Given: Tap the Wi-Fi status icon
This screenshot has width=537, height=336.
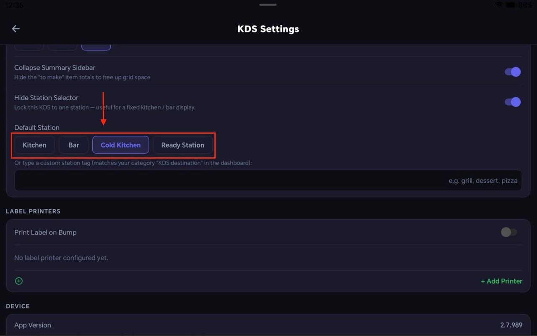Looking at the screenshot, I should (499, 5).
